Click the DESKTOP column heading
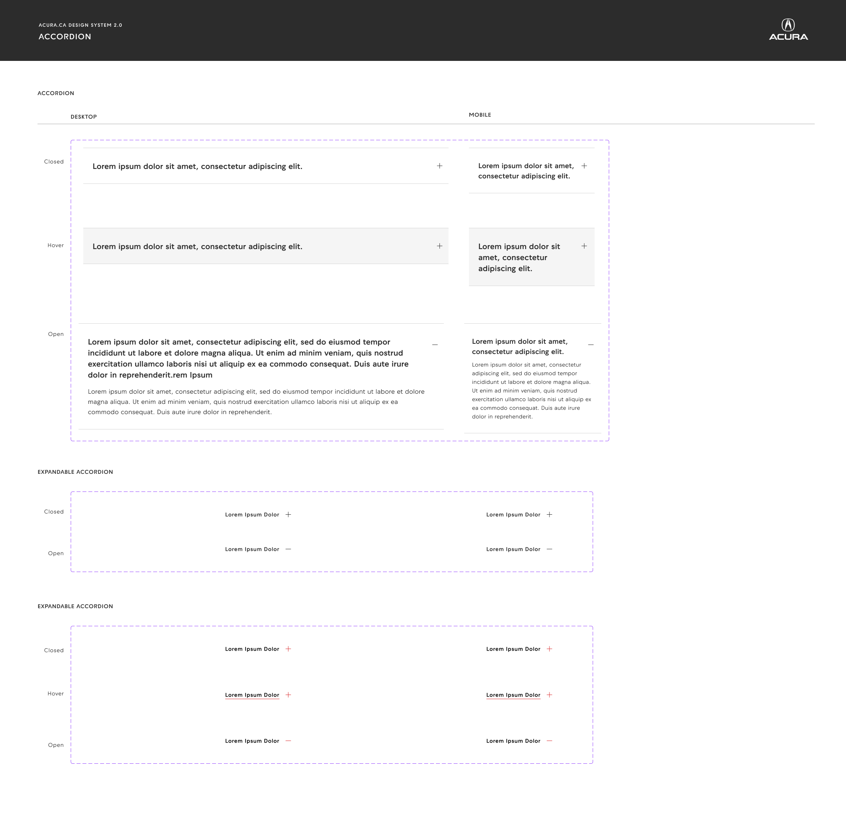The height and width of the screenshot is (816, 846). 84,117
